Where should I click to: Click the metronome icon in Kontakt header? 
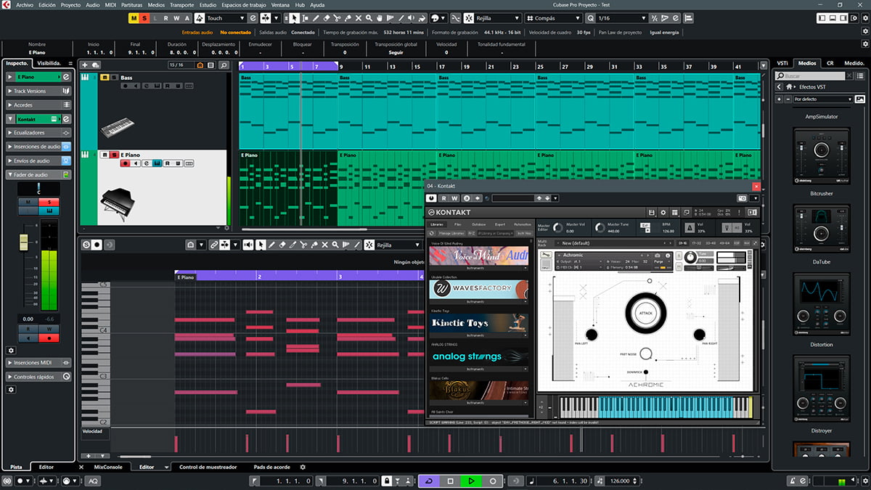pyautogui.click(x=689, y=227)
